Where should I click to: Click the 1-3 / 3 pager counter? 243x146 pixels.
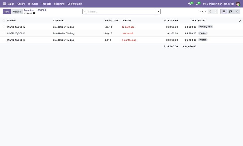coord(203,12)
